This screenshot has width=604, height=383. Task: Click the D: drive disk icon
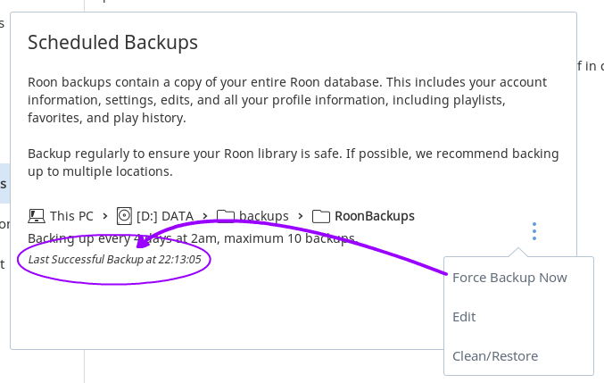[123, 216]
